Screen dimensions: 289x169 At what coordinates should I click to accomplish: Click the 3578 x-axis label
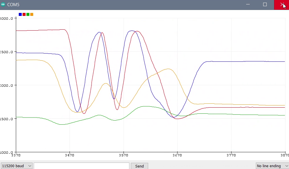click(x=124, y=155)
